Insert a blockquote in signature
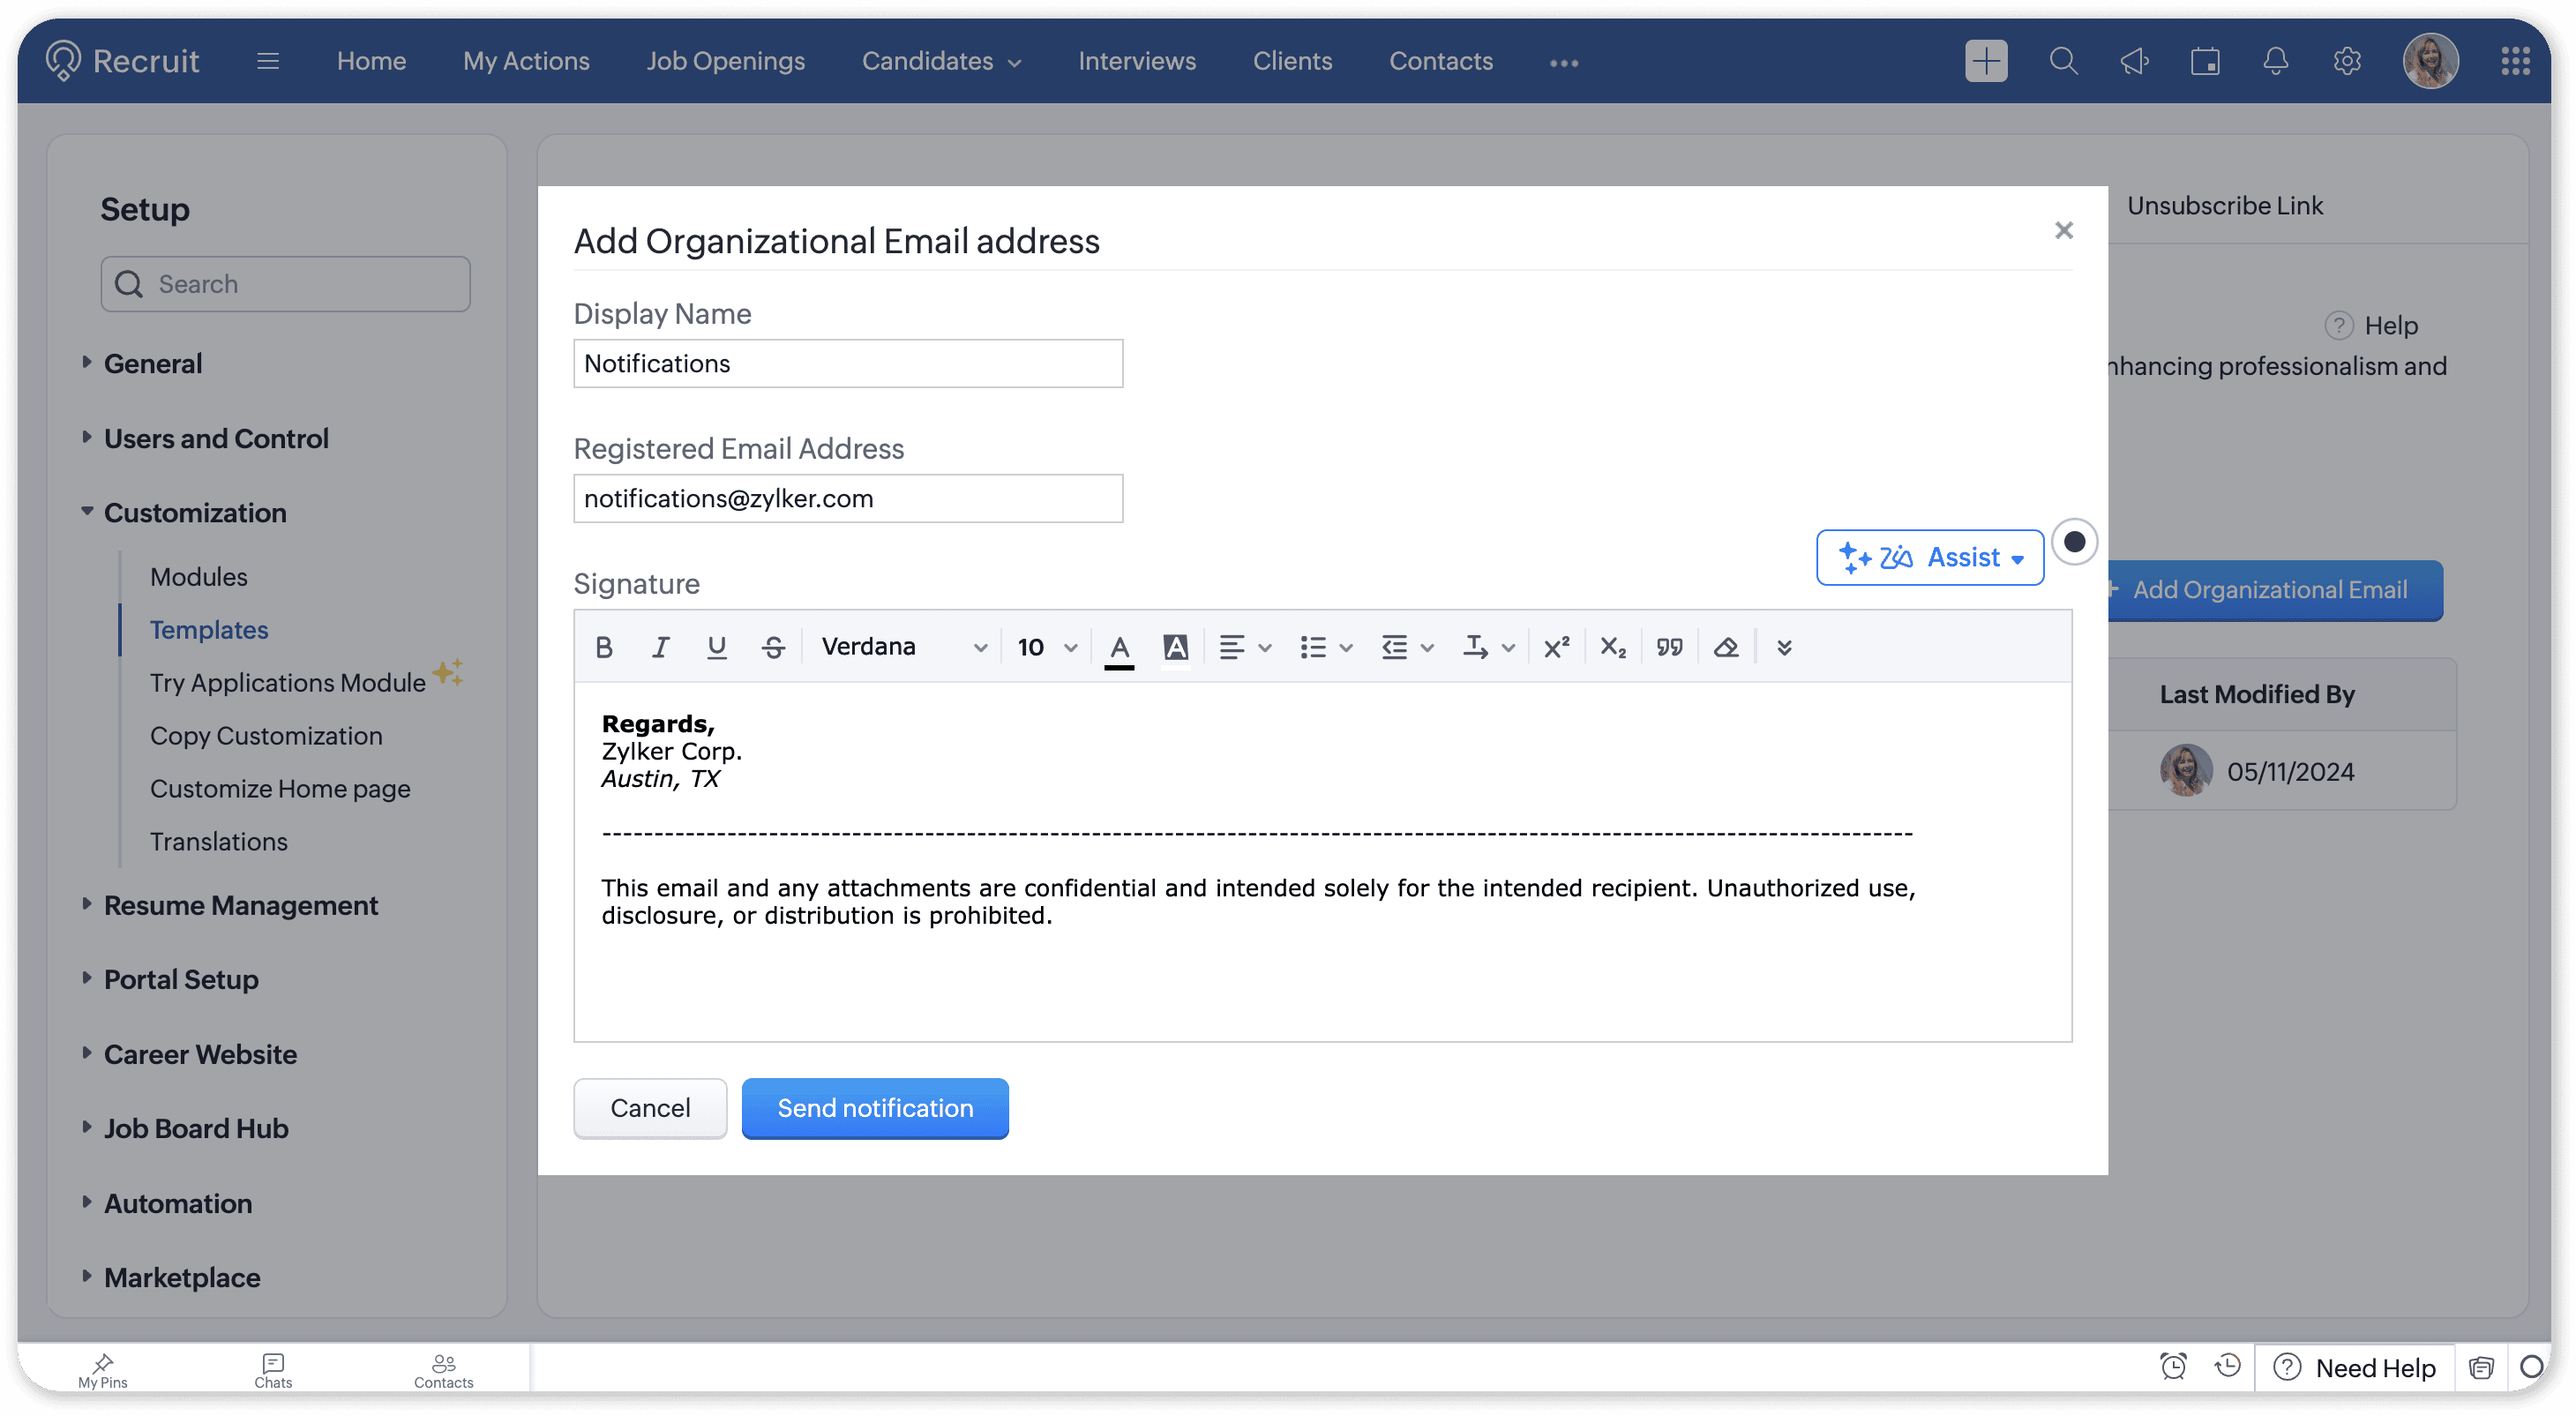2576x1416 pixels. (x=1669, y=647)
